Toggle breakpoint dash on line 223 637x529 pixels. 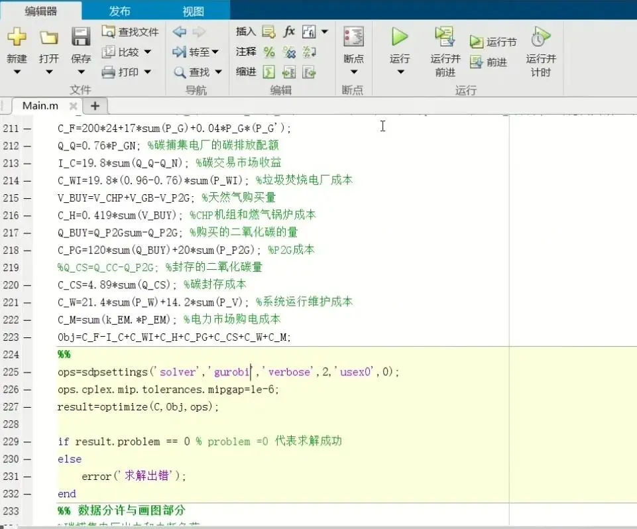27,337
